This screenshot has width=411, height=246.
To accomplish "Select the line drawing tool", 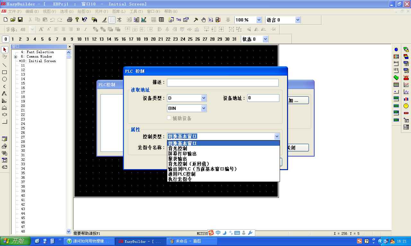I will pyautogui.click(x=4, y=65).
